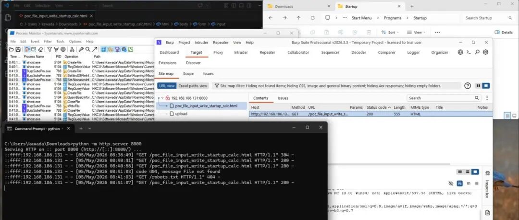This screenshot has height=220, width=519.
Task: Show the process tree icon in Procmon
Action: coord(72,49)
